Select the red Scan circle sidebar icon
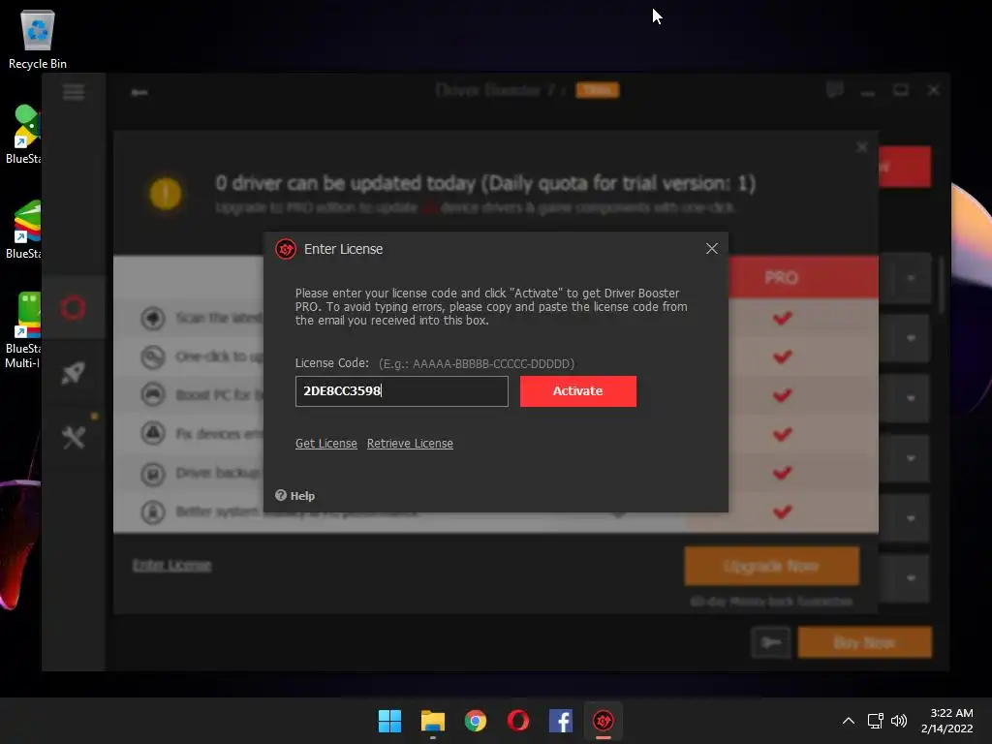Screen dimensions: 992x744 pyautogui.click(x=73, y=308)
